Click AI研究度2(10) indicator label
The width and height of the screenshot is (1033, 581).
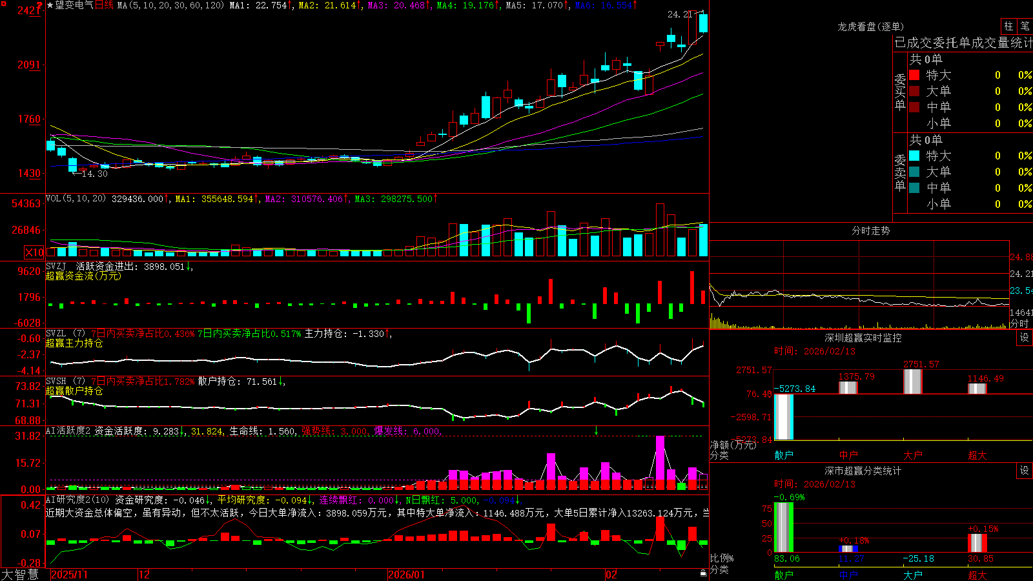tap(77, 500)
